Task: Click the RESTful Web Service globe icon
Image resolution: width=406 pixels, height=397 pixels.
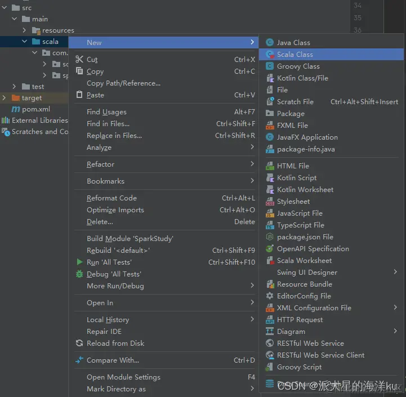Action: [x=270, y=343]
